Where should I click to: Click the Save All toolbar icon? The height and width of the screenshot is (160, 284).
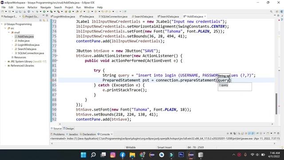(20, 12)
